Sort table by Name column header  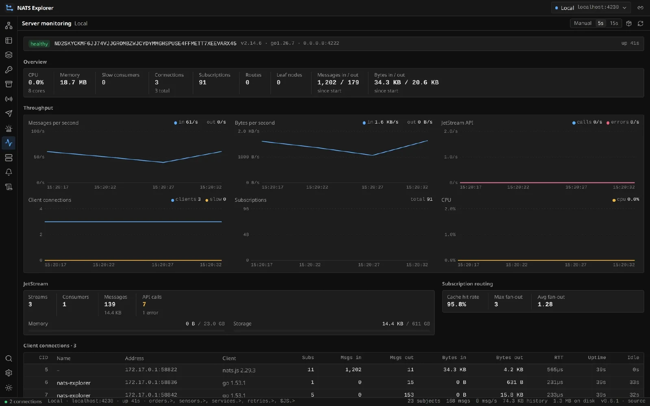coord(64,358)
